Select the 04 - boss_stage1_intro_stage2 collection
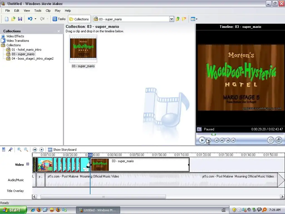This screenshot has width=285, height=214. tap(33, 59)
